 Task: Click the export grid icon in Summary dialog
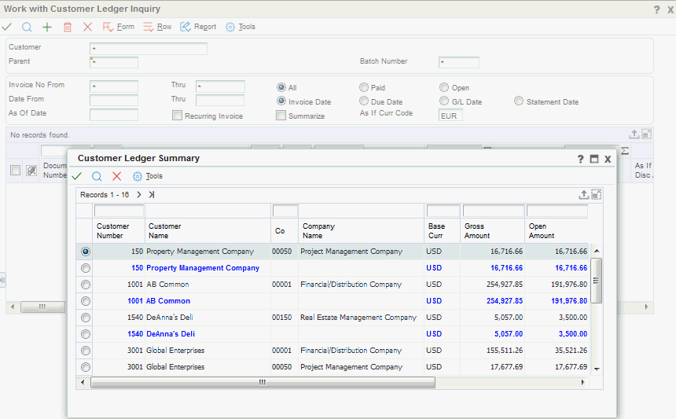tap(583, 194)
